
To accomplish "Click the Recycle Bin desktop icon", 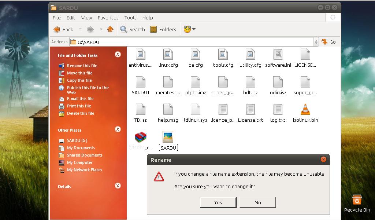I will [x=357, y=203].
